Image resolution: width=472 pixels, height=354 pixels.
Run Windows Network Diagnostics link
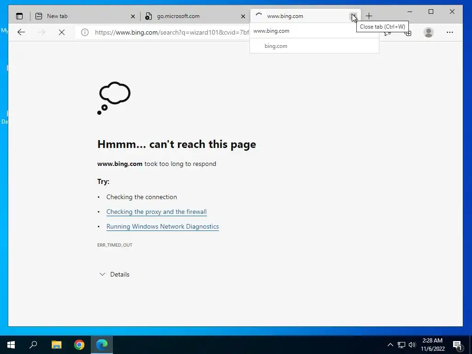(x=163, y=226)
